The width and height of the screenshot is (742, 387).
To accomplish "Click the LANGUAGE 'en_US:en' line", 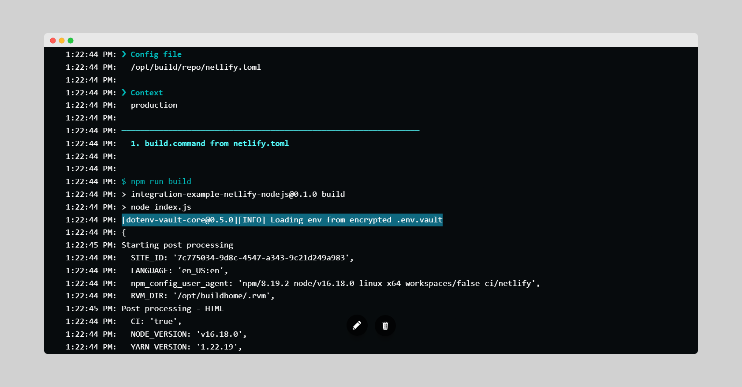I will point(179,271).
